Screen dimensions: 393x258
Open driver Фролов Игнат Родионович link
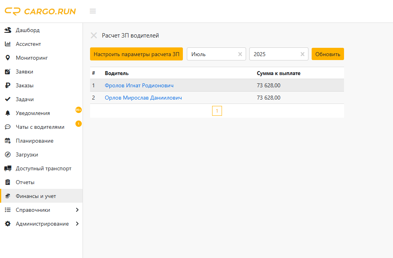[x=139, y=85]
